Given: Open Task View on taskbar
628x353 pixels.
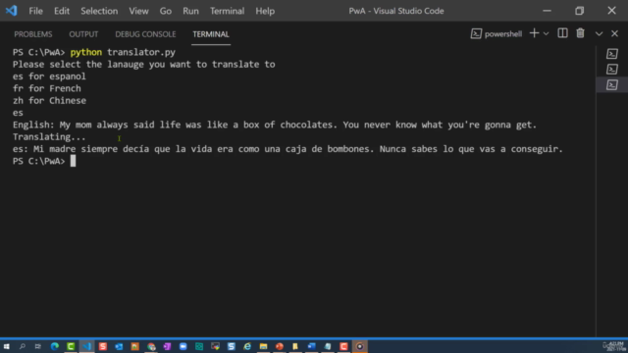Looking at the screenshot, I should (38, 346).
